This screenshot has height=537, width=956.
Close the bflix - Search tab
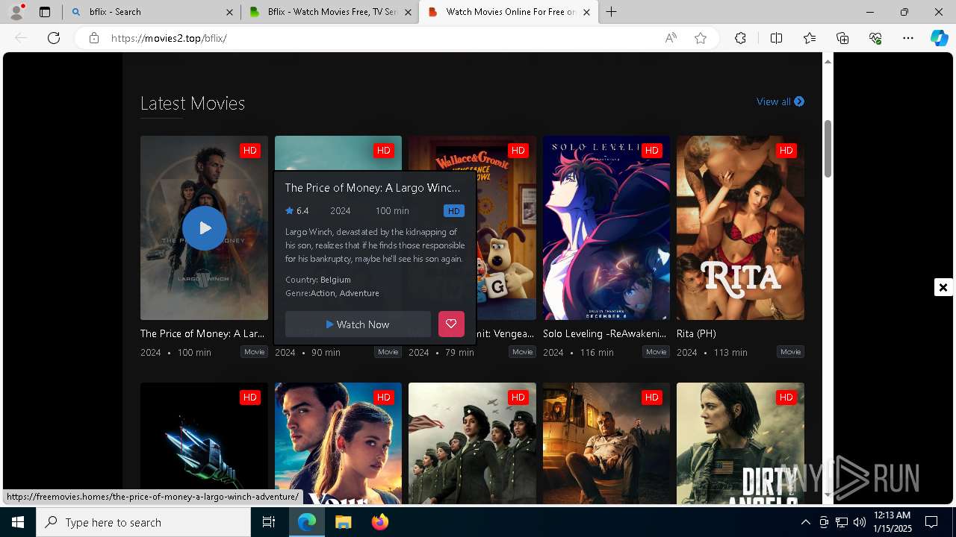pyautogui.click(x=229, y=12)
